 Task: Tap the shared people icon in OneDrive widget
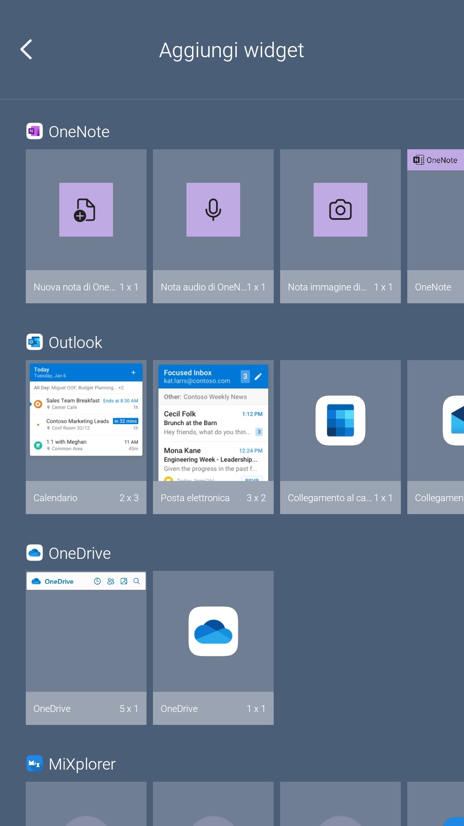tap(111, 581)
